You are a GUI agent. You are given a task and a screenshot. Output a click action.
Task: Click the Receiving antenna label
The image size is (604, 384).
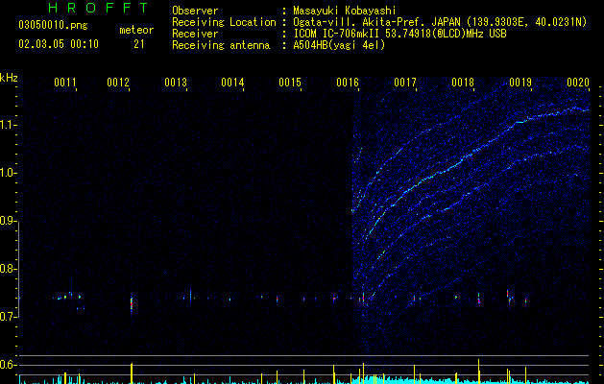221,45
